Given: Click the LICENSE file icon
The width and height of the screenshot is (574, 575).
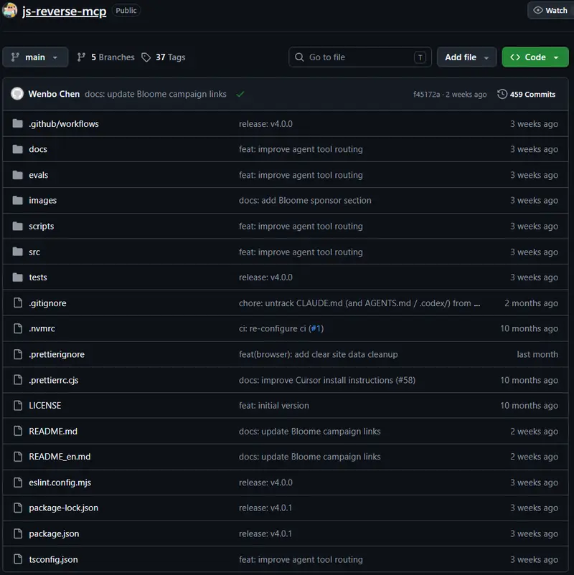Looking at the screenshot, I should [x=18, y=405].
